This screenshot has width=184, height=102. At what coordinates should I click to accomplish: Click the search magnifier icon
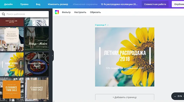point(3,14)
